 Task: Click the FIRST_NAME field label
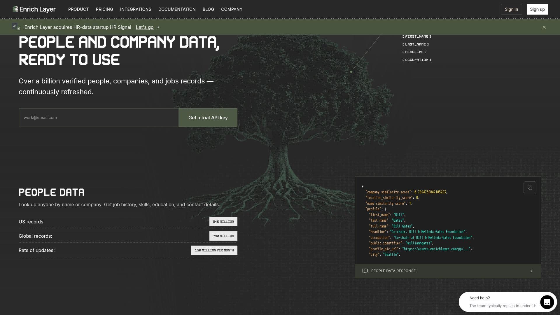coord(416,36)
